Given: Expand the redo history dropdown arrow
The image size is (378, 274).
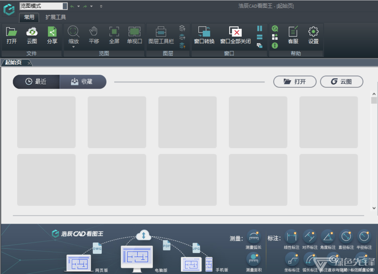Looking at the screenshot, I should point(91,6).
